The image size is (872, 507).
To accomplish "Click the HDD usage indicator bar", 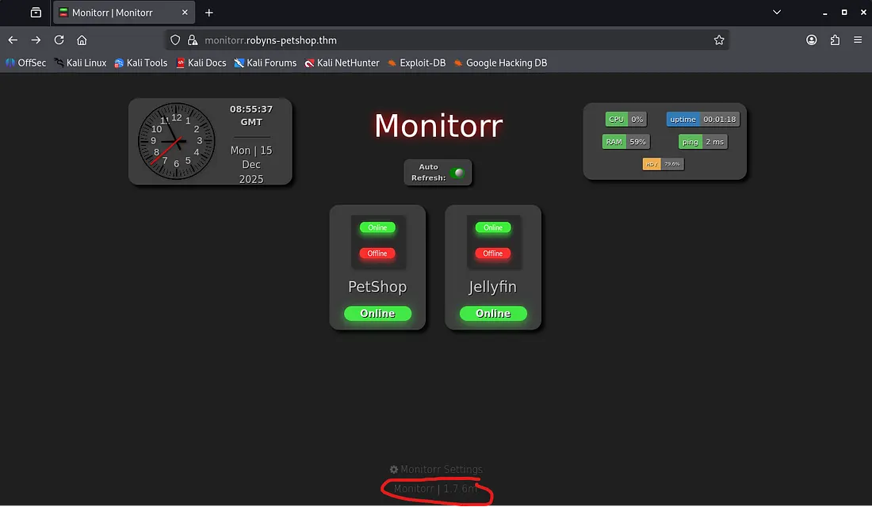I will point(663,164).
